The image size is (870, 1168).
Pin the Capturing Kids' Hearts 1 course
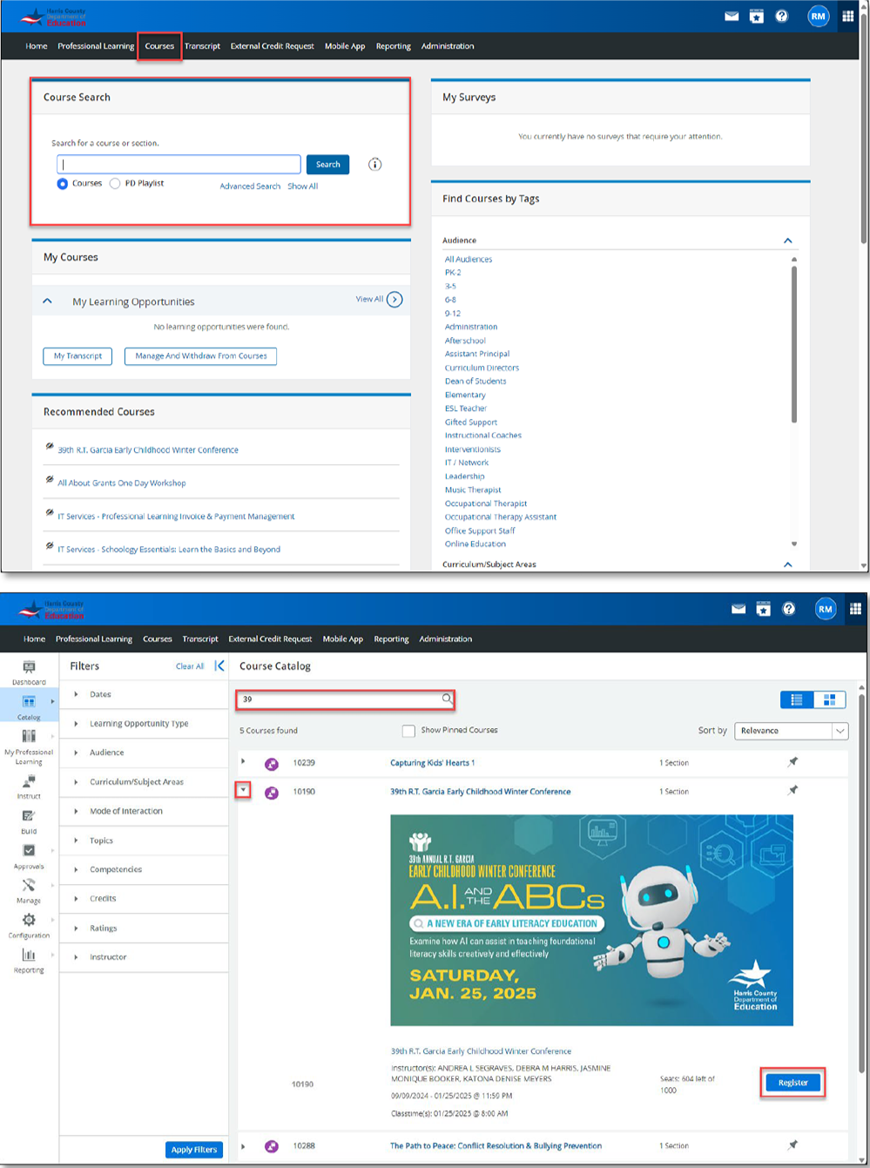tap(792, 762)
